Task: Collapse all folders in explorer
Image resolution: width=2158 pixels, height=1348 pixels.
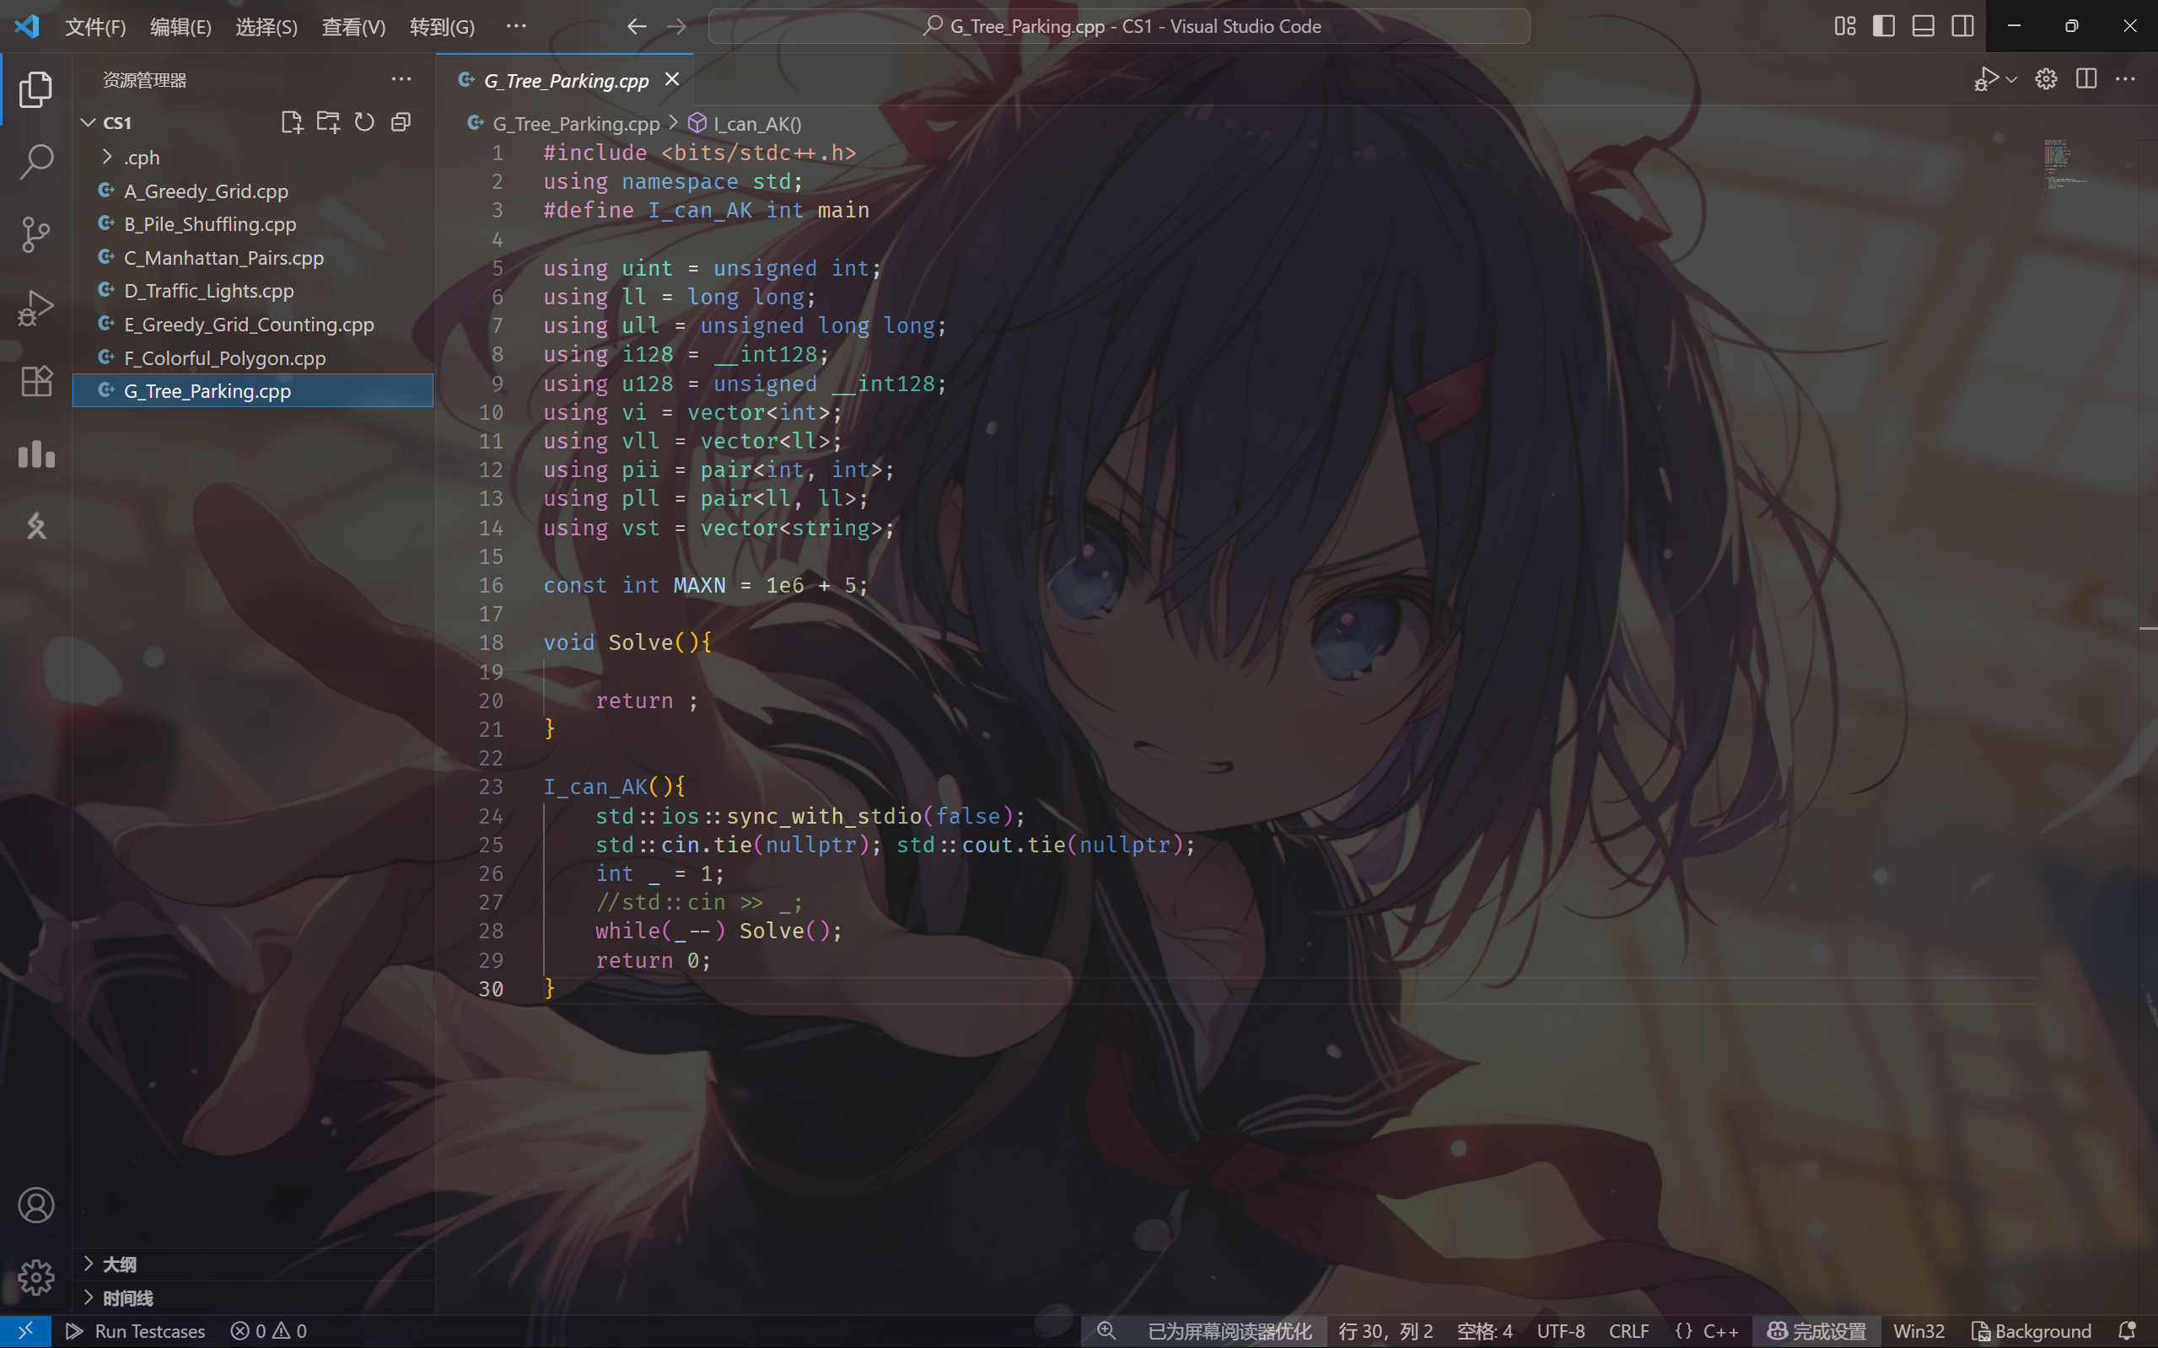Action: pyautogui.click(x=401, y=122)
